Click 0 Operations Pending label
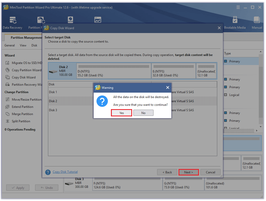The height and width of the screenshot is (201, 266). tap(20, 130)
